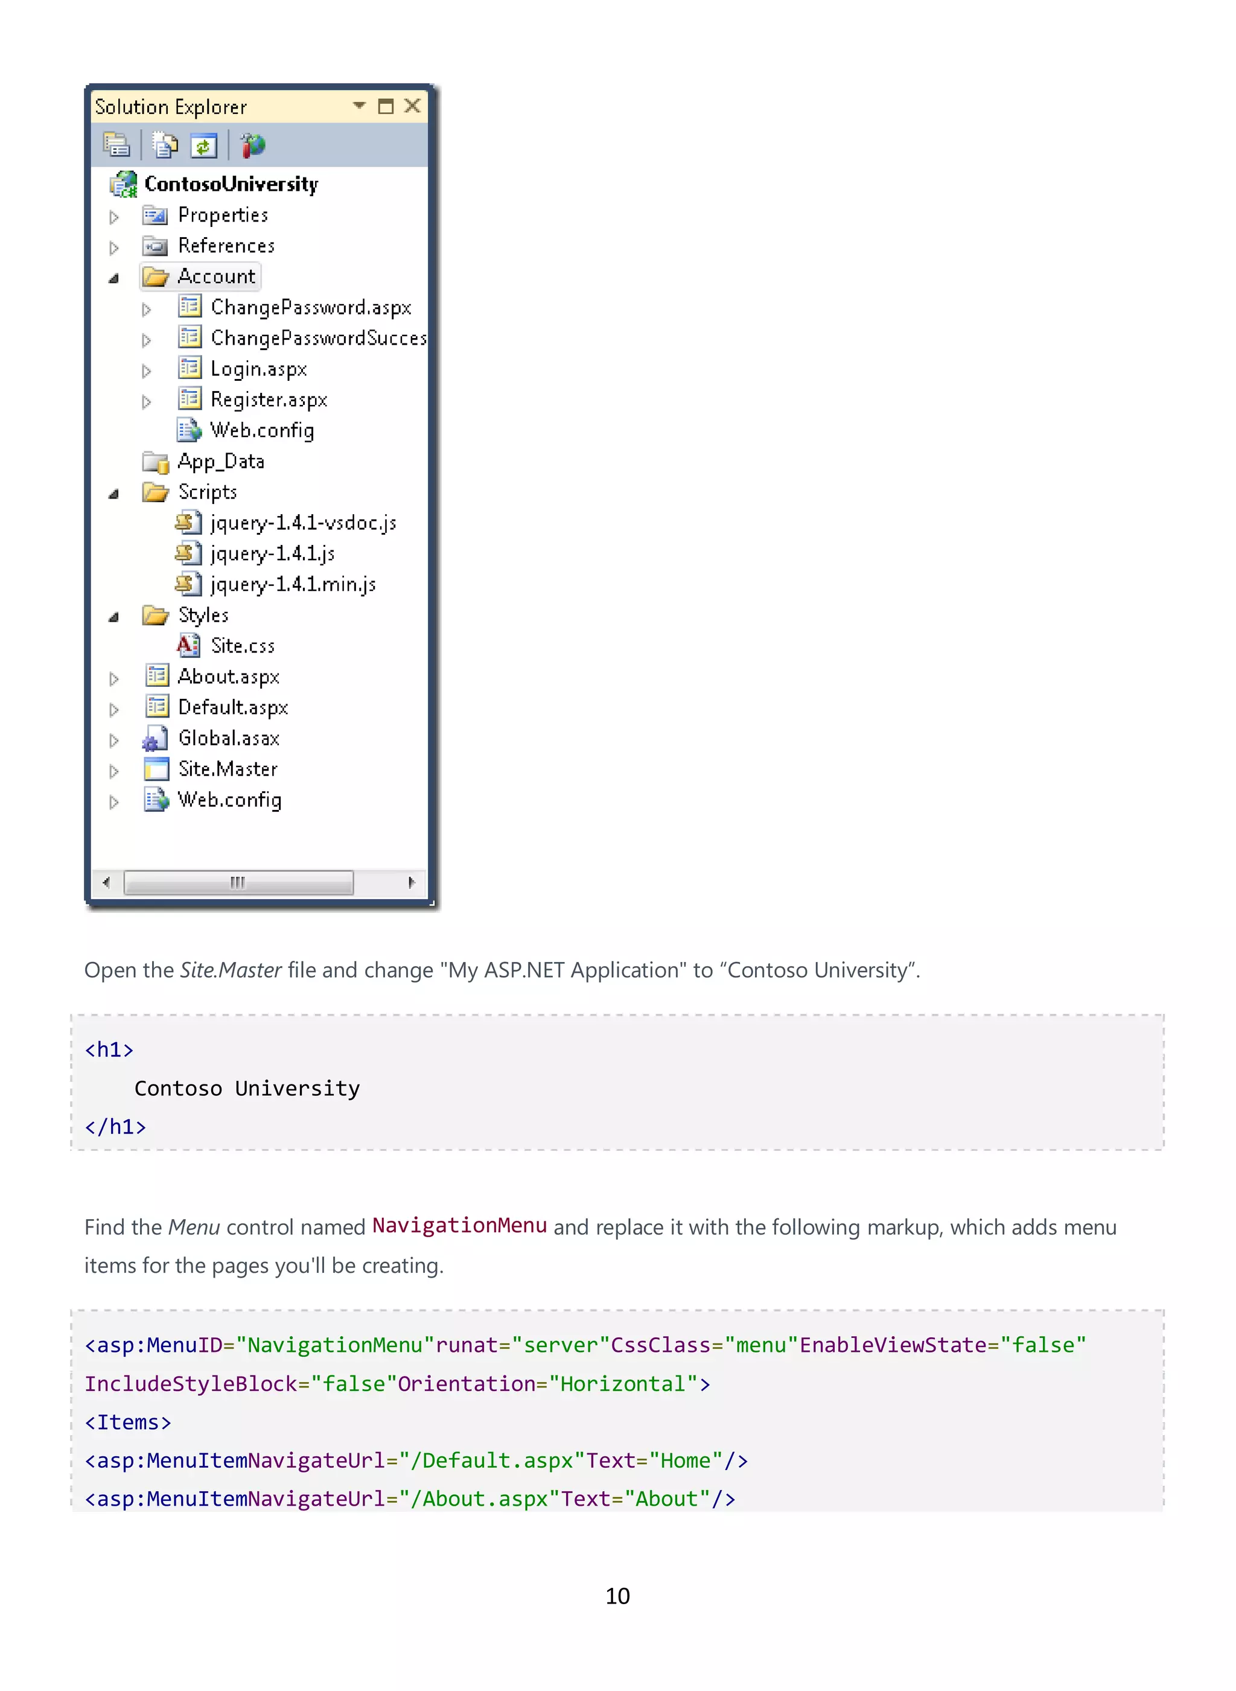
Task: Click the Refresh toolbar icon
Action: pyautogui.click(x=203, y=145)
